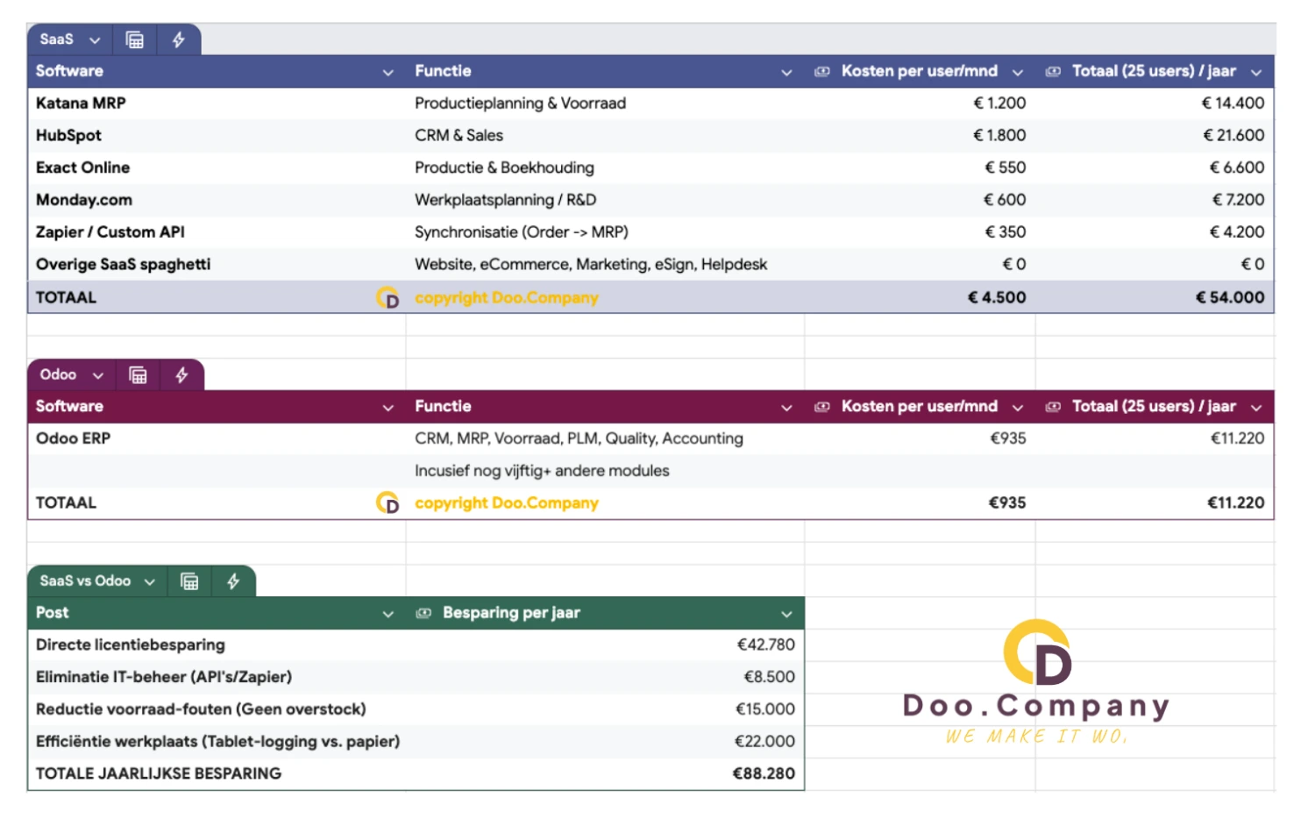Select the bold €11.220 Odoo TOTAAL cell

(1154, 503)
